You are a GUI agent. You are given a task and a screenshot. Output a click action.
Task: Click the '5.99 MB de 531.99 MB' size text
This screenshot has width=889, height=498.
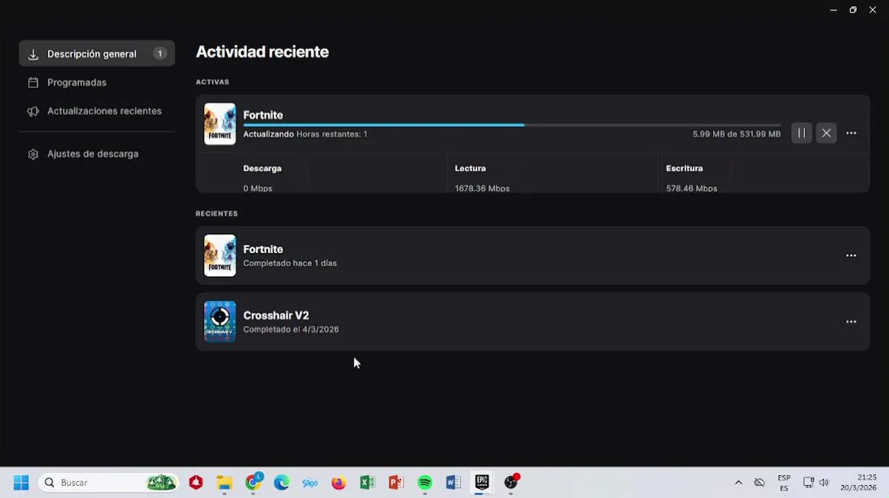(736, 134)
